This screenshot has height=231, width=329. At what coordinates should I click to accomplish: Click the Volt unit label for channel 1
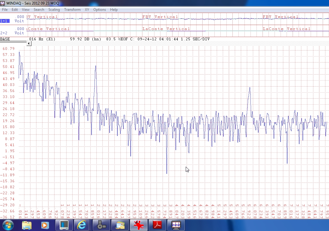point(19,21)
